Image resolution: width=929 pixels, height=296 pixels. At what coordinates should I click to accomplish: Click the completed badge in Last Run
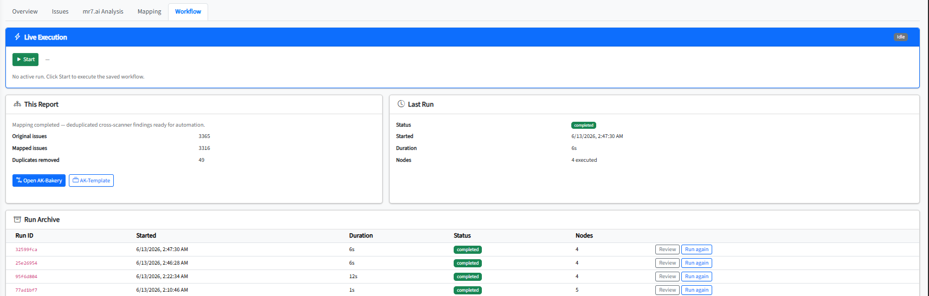point(584,125)
